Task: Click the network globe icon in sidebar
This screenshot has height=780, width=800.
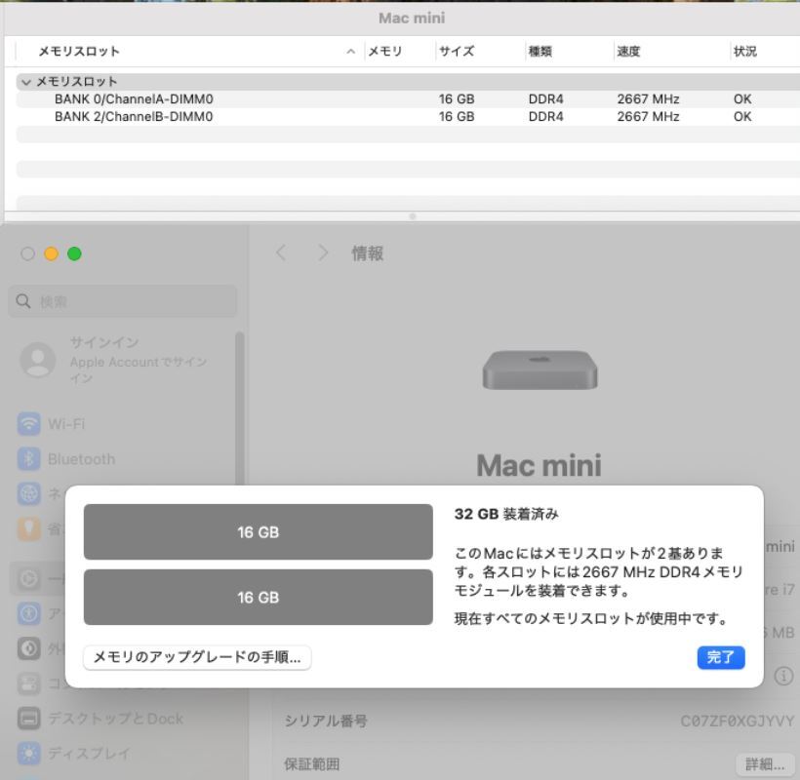Action: point(29,492)
